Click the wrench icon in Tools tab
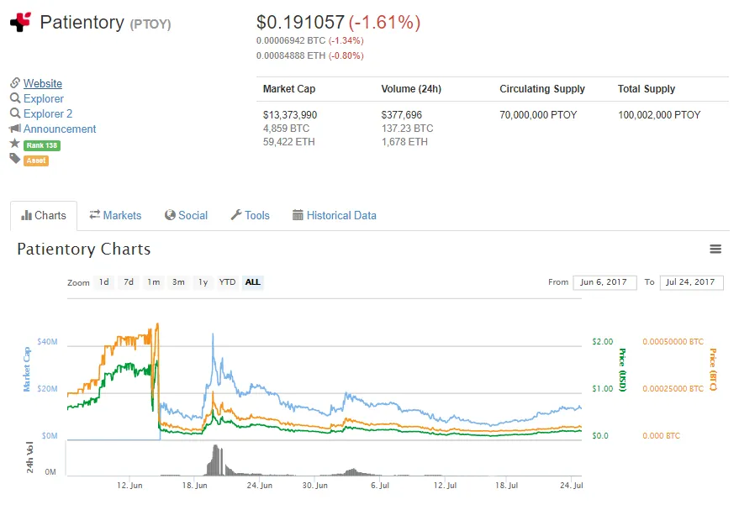The image size is (739, 510). pyautogui.click(x=236, y=215)
